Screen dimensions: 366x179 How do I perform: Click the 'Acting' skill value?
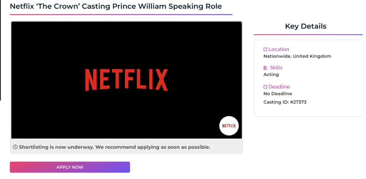point(271,75)
